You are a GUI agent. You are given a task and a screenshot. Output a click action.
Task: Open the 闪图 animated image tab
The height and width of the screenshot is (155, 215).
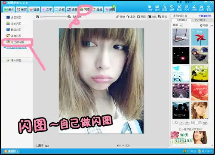tap(85, 9)
